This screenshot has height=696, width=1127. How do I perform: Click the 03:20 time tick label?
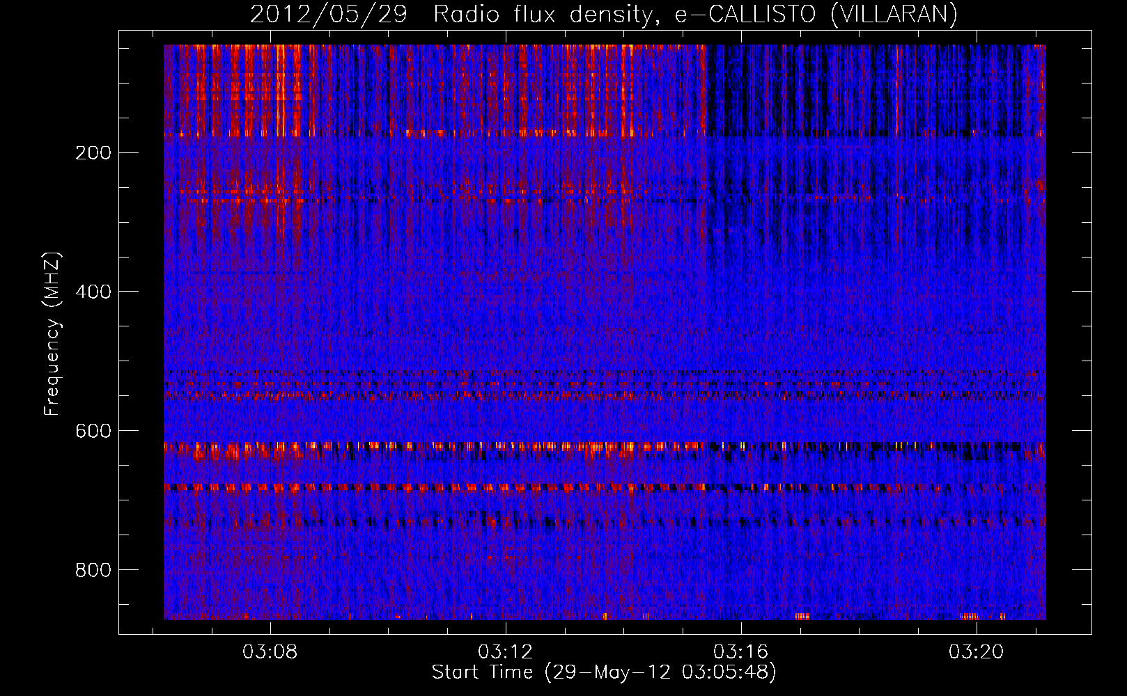pyautogui.click(x=977, y=652)
